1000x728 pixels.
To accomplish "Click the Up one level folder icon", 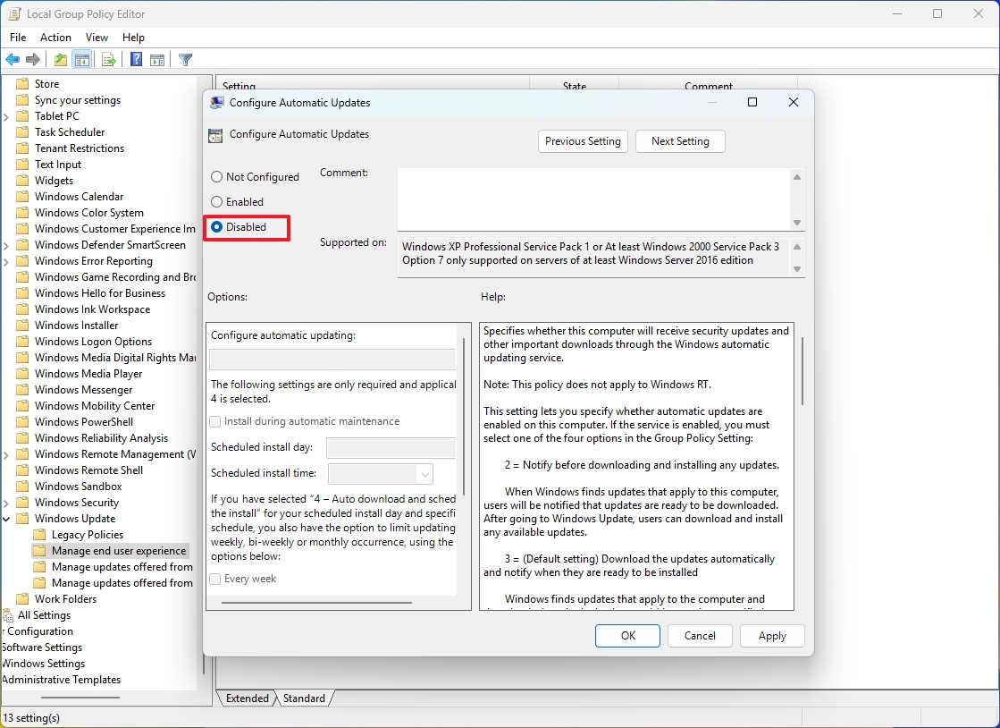I will coord(60,60).
